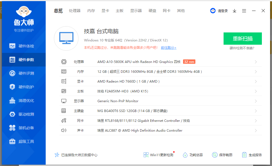This screenshot has height=166, width=272.
Task: Expand the 显卡 row chevron
Action: (256, 82)
